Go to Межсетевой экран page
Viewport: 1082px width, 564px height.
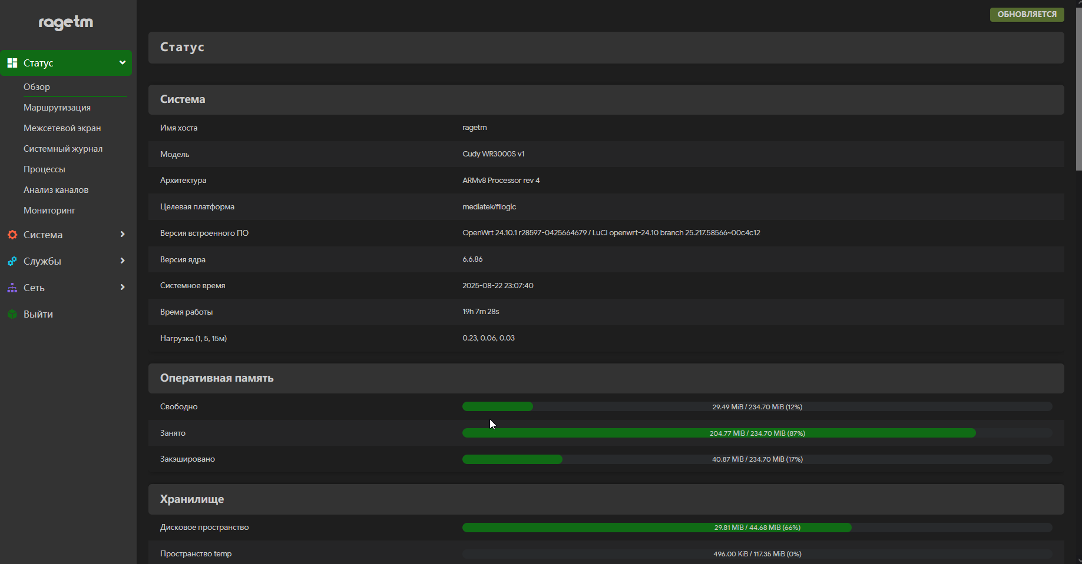click(62, 128)
